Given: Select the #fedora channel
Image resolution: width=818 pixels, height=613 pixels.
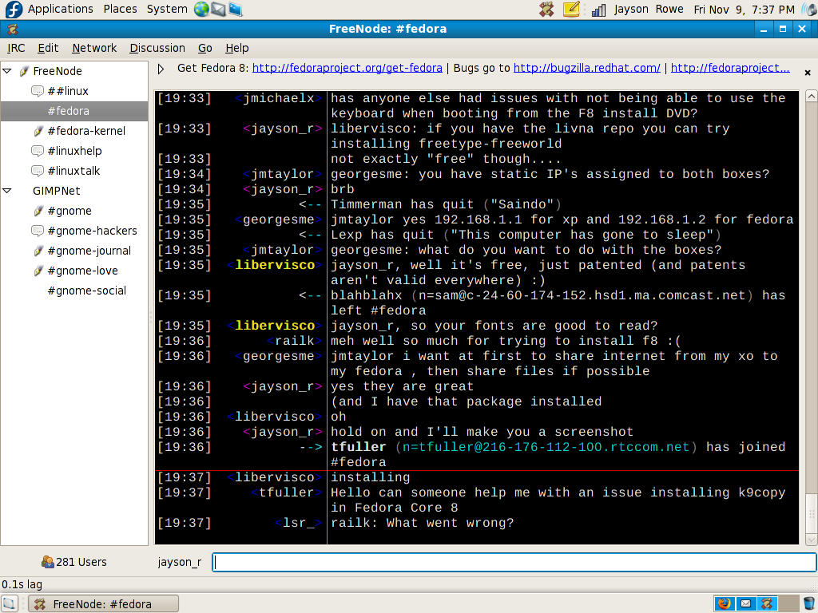Looking at the screenshot, I should click(x=74, y=111).
